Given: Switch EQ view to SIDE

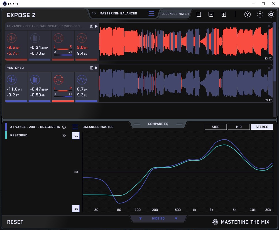Looking at the screenshot, I should coord(216,127).
